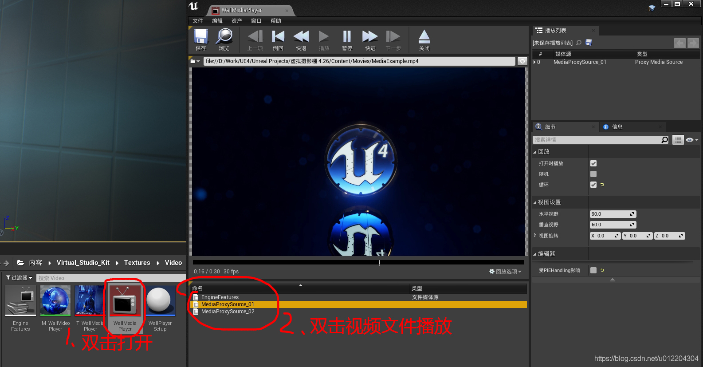Collapse the Playback (回放) section

click(x=535, y=152)
